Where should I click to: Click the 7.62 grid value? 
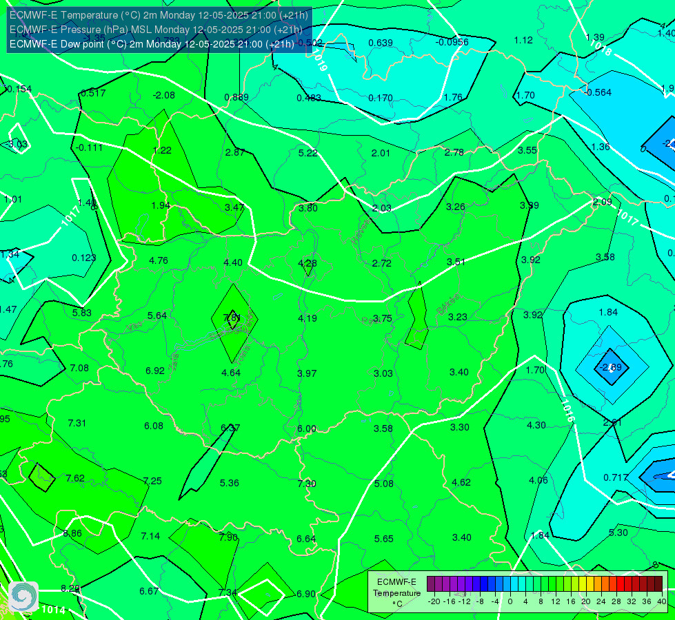click(75, 478)
